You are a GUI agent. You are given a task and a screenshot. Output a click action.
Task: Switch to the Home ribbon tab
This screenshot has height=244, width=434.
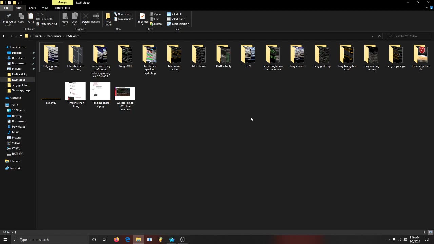[x=19, y=8]
